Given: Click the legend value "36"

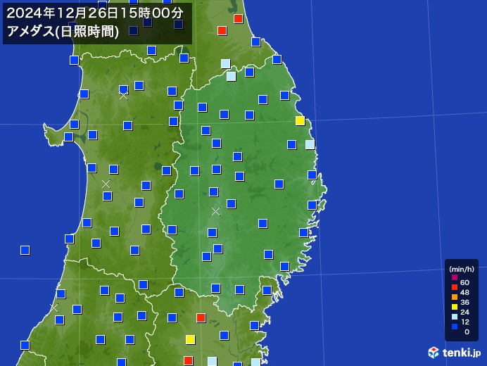Looking at the screenshot, I should click(464, 303).
